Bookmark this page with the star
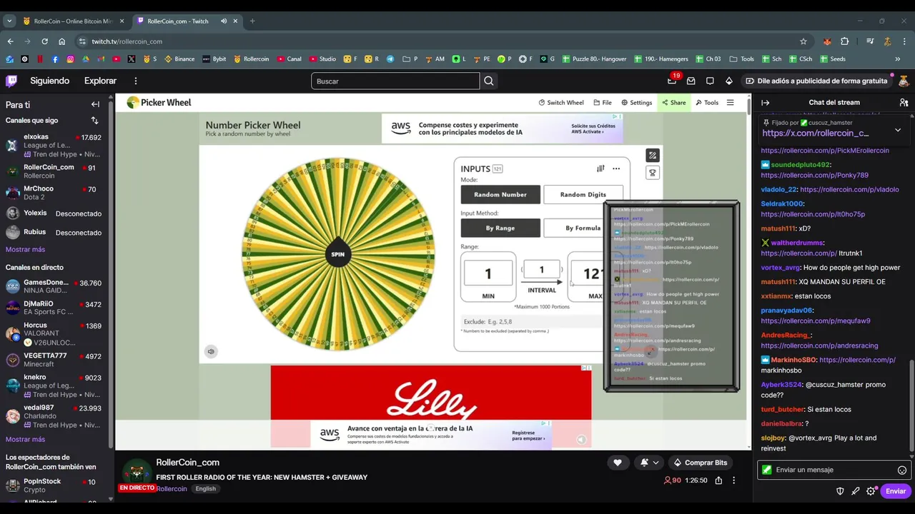This screenshot has height=514, width=915. pyautogui.click(x=803, y=41)
